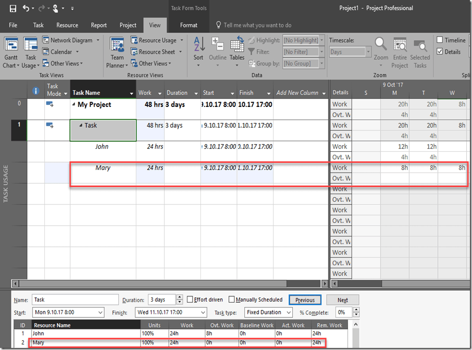Viewport: 472px width, 350px height.
Task: Click the Previous button
Action: [x=305, y=300]
